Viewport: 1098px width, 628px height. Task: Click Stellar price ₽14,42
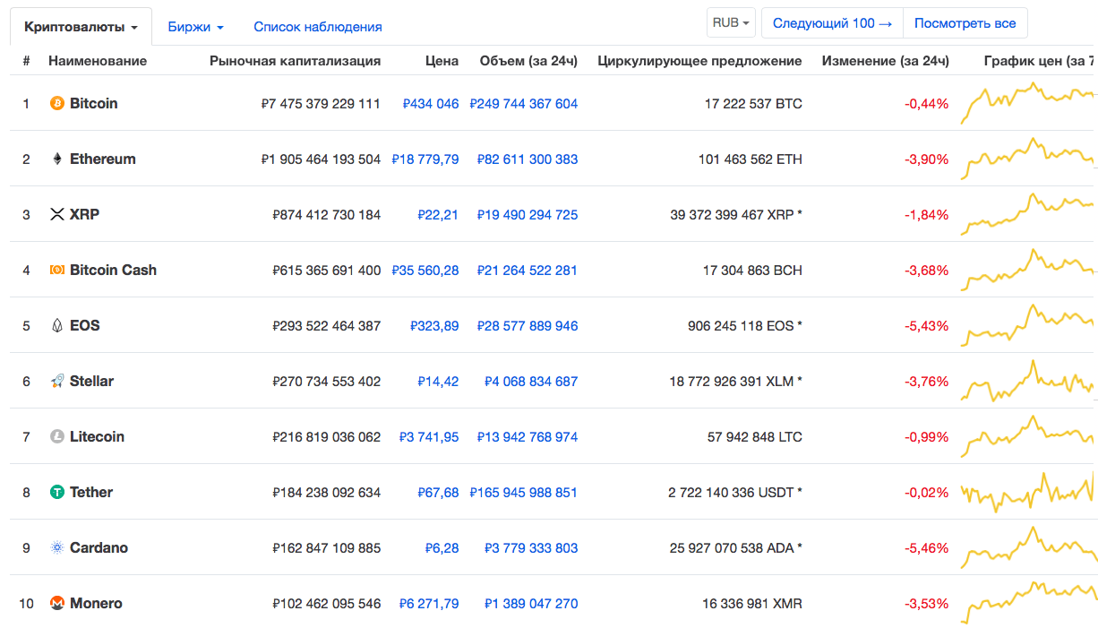pyautogui.click(x=438, y=382)
